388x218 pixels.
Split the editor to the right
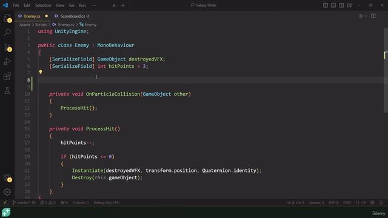(x=373, y=16)
